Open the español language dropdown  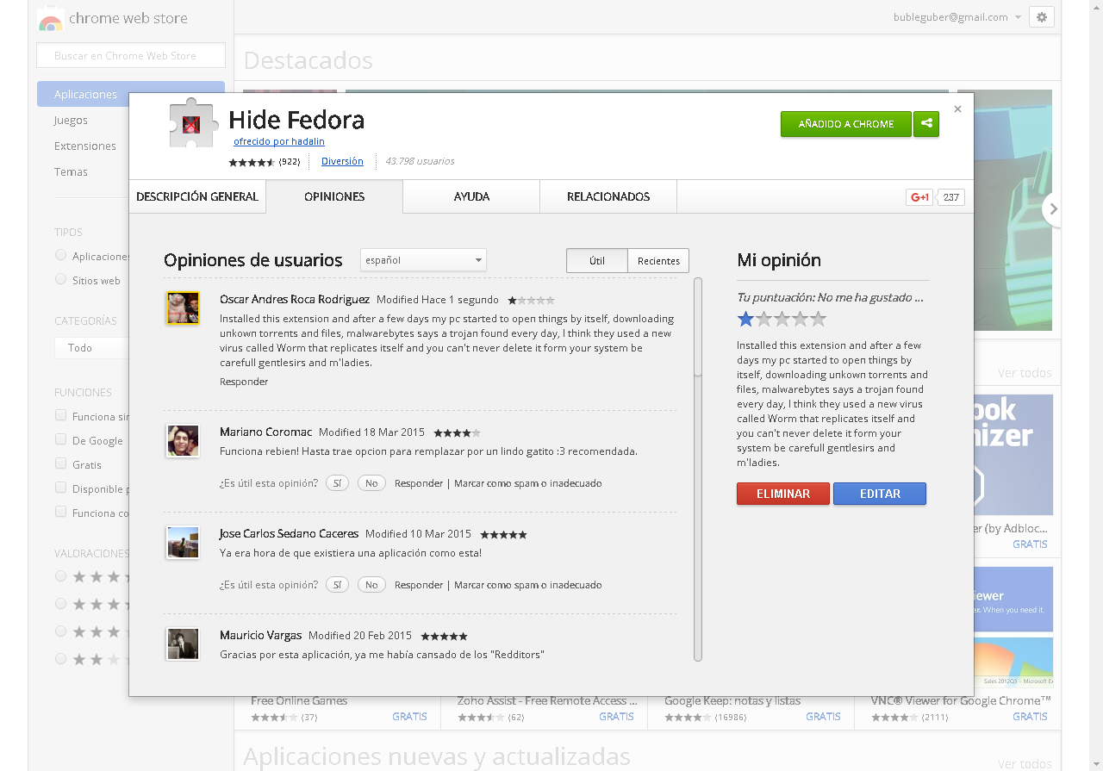pos(423,260)
